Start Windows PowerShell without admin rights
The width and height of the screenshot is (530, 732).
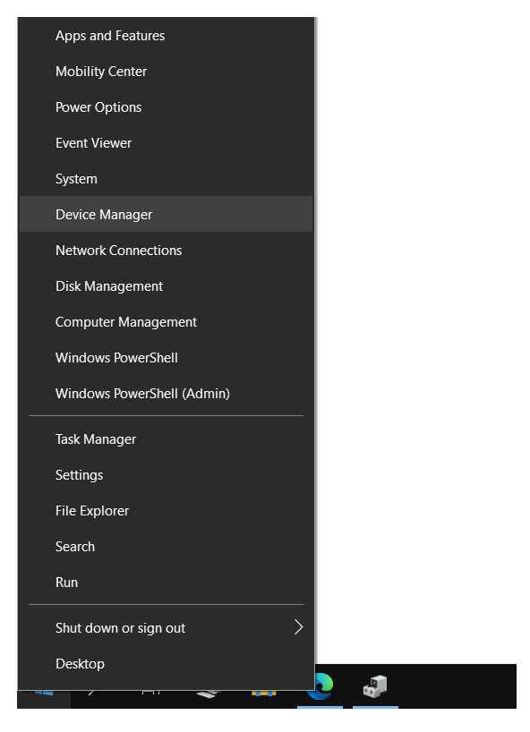[166, 358]
